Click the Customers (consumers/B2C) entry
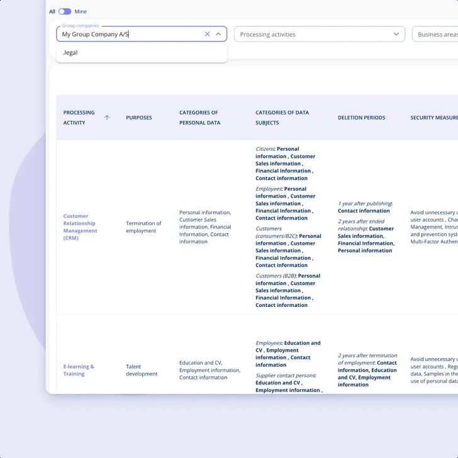The image size is (458, 458). pos(288,247)
